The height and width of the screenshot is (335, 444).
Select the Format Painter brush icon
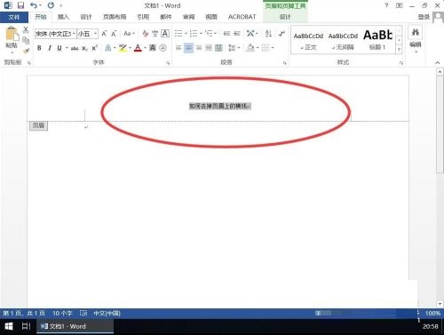pos(26,51)
